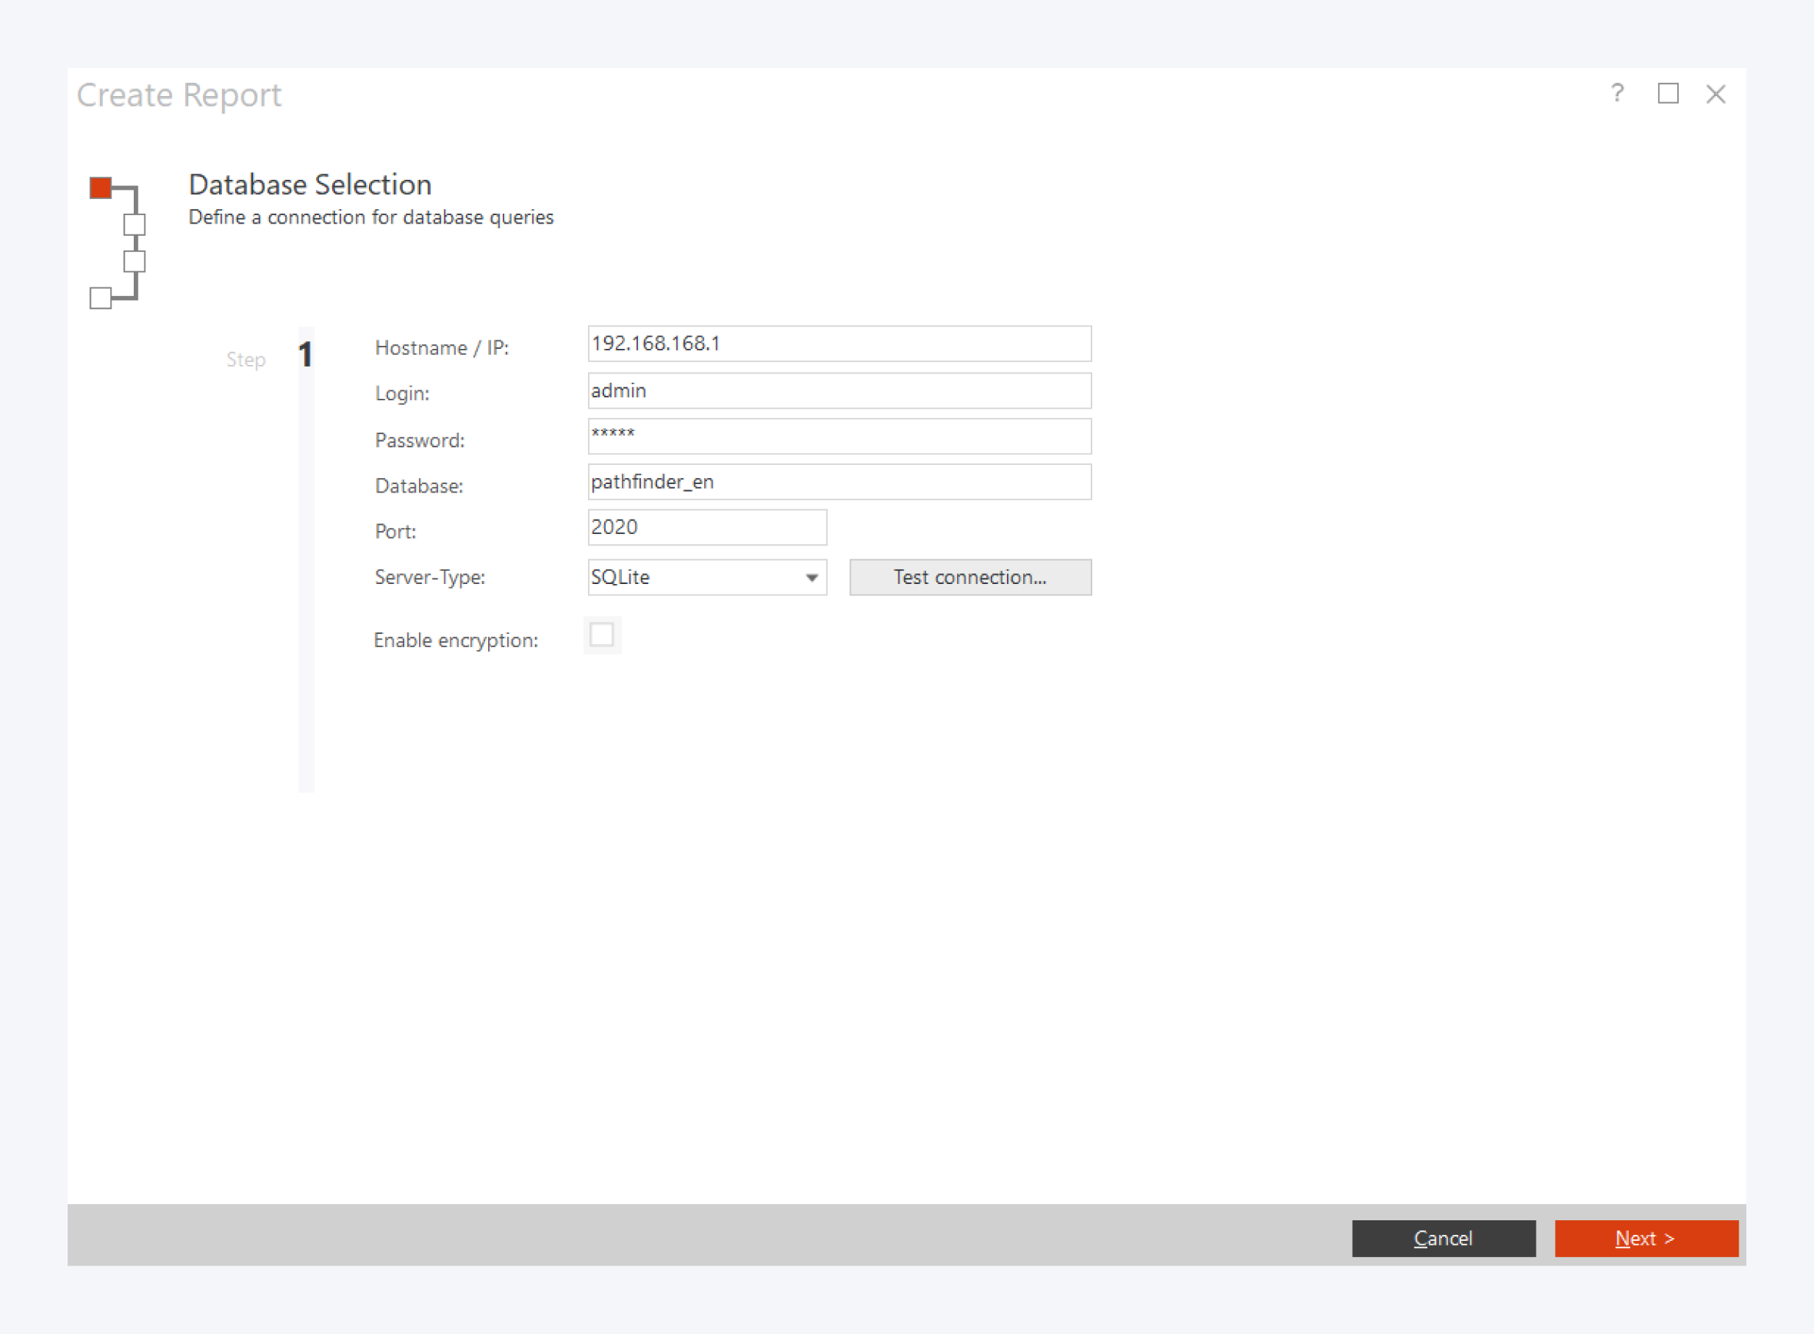Click the Hostname / IP input field

click(x=839, y=344)
